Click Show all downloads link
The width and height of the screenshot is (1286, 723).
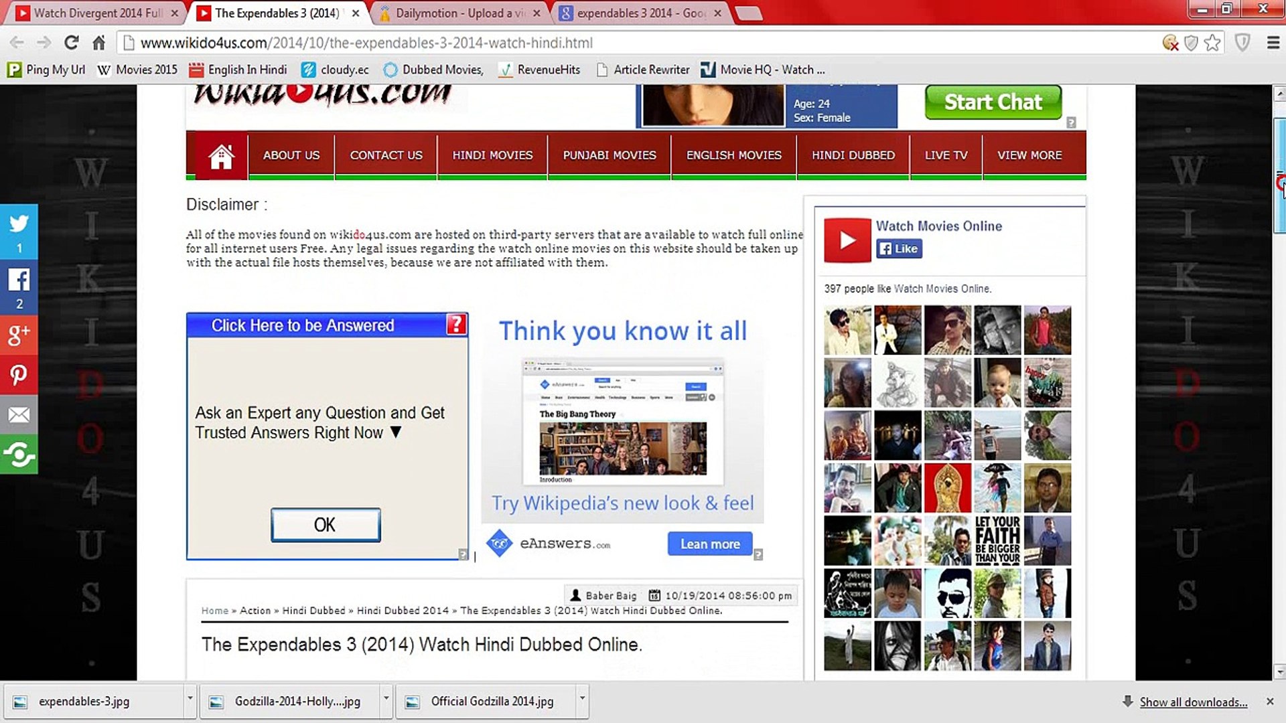point(1194,702)
